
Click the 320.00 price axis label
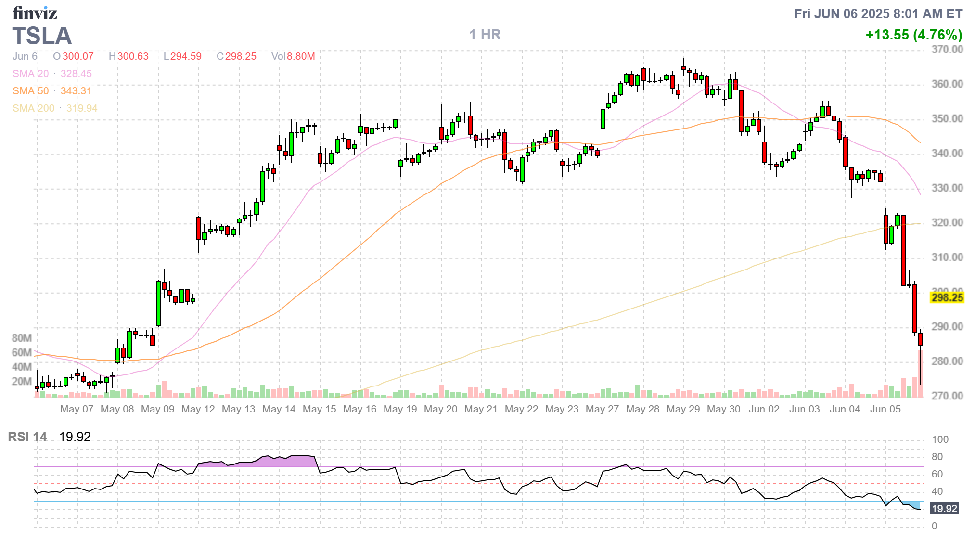(947, 222)
